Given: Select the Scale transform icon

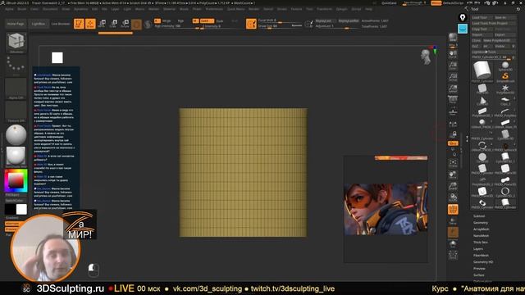Looking at the screenshot, I should 114,24.
